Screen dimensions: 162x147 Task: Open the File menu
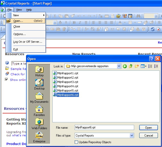pos(9,10)
